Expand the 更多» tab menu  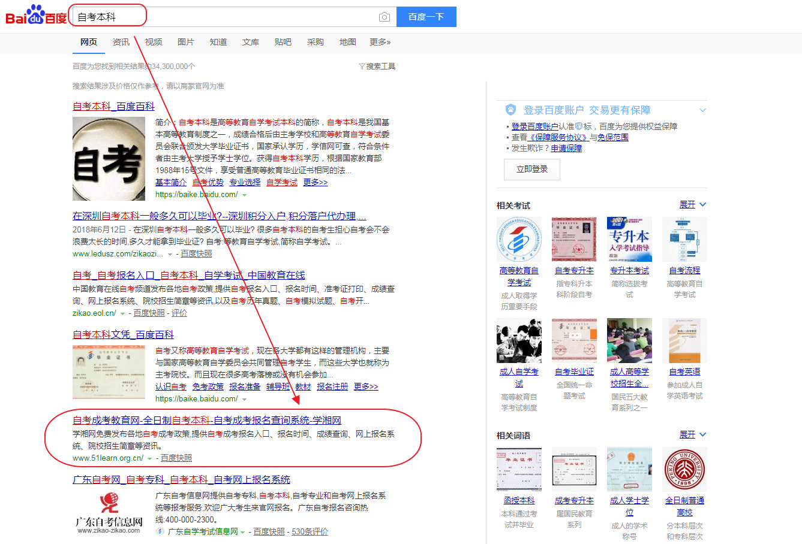pos(380,42)
